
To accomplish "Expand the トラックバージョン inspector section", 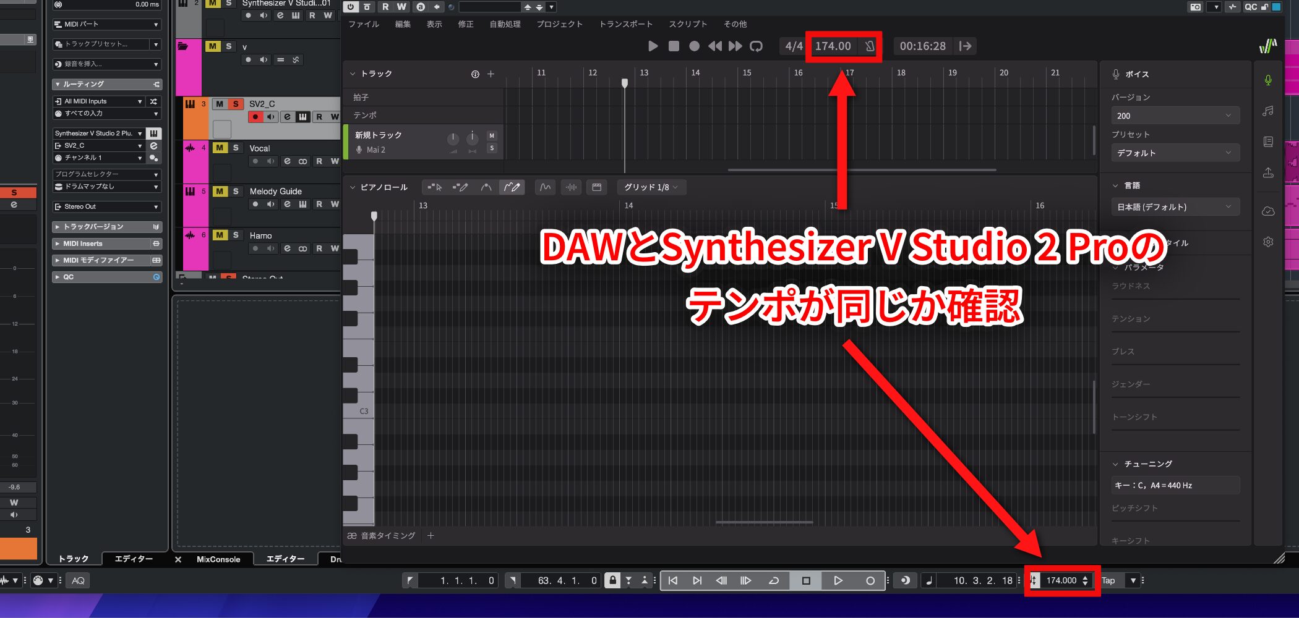I will (x=107, y=227).
